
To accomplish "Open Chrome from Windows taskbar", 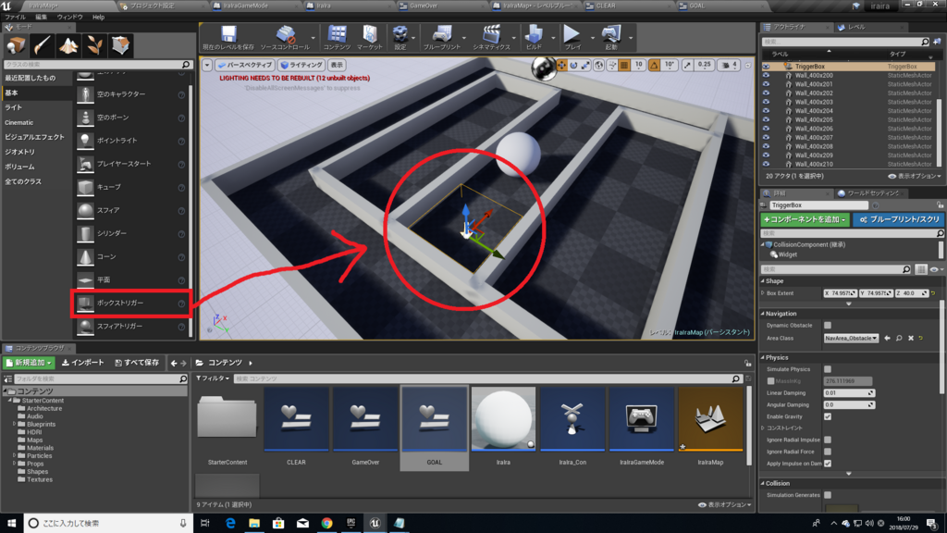I will 326,523.
